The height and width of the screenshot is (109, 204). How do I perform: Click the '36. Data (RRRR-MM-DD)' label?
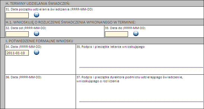coord(23,77)
